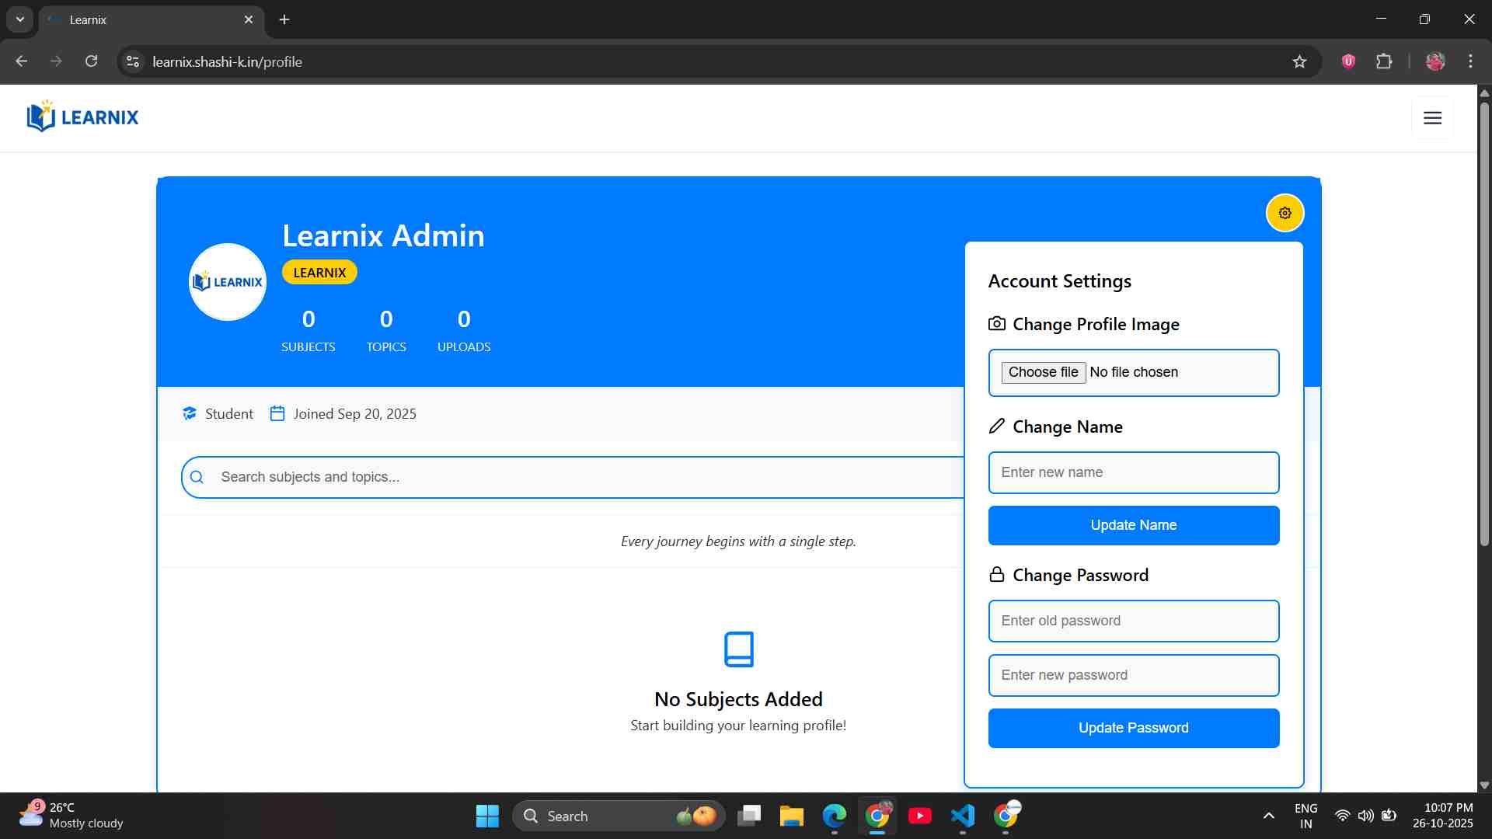Focus the Enter new name field
The width and height of the screenshot is (1492, 839).
coord(1133,472)
